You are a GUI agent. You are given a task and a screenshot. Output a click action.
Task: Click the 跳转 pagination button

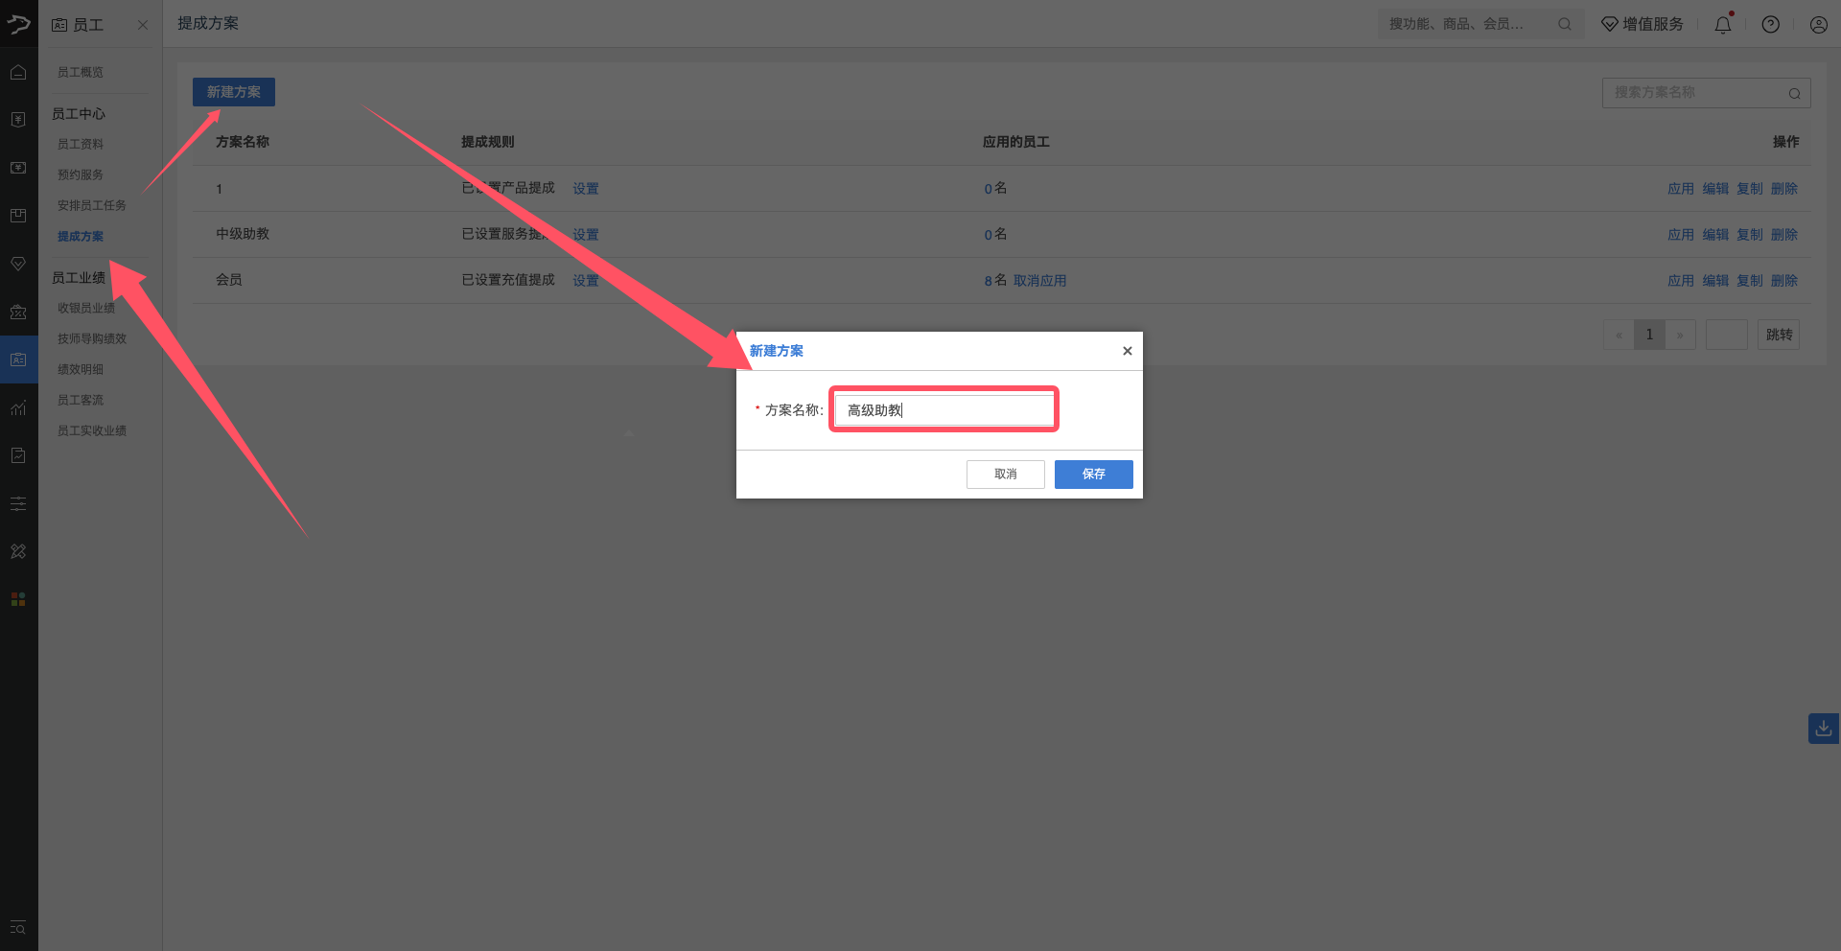point(1779,335)
